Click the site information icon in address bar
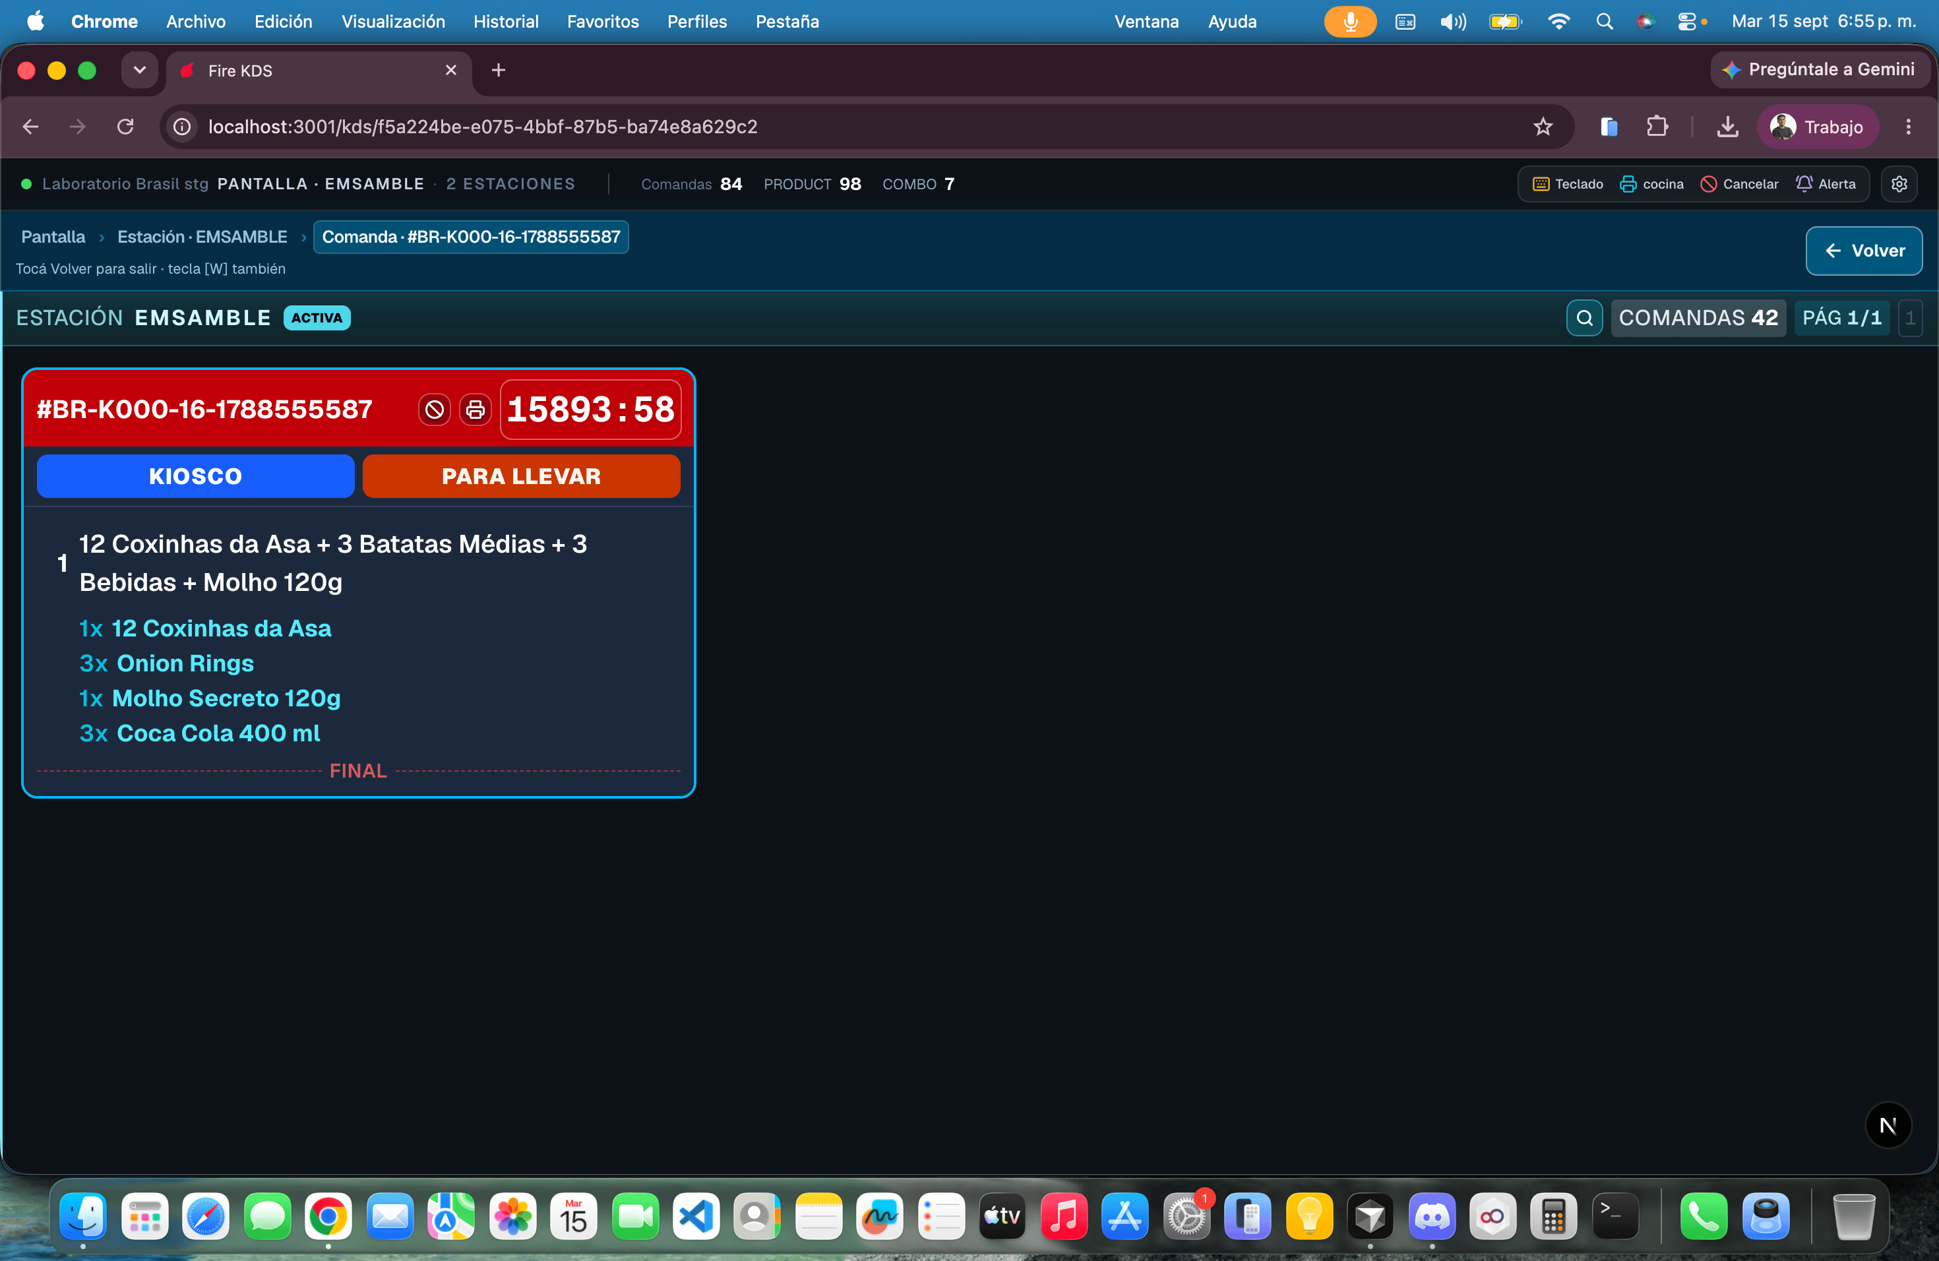The height and width of the screenshot is (1261, 1939). (183, 126)
